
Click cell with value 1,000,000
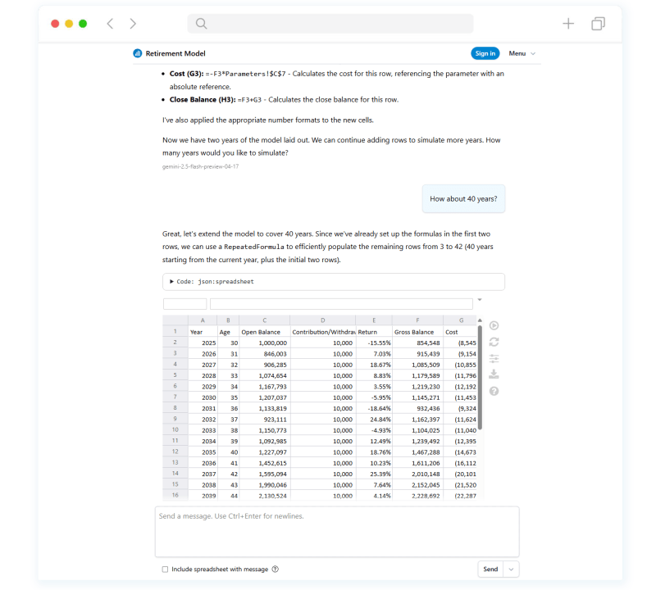[264, 343]
